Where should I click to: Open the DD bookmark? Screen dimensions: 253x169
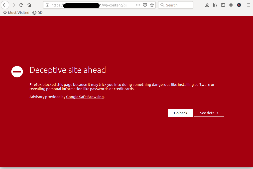point(38,13)
